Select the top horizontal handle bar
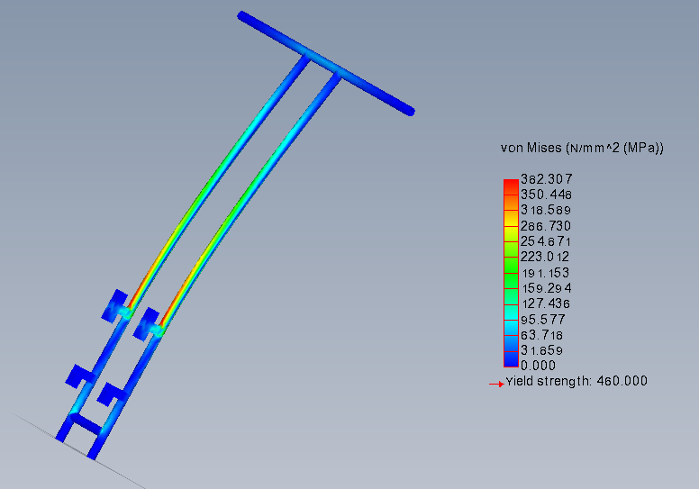 pyautogui.click(x=324, y=62)
